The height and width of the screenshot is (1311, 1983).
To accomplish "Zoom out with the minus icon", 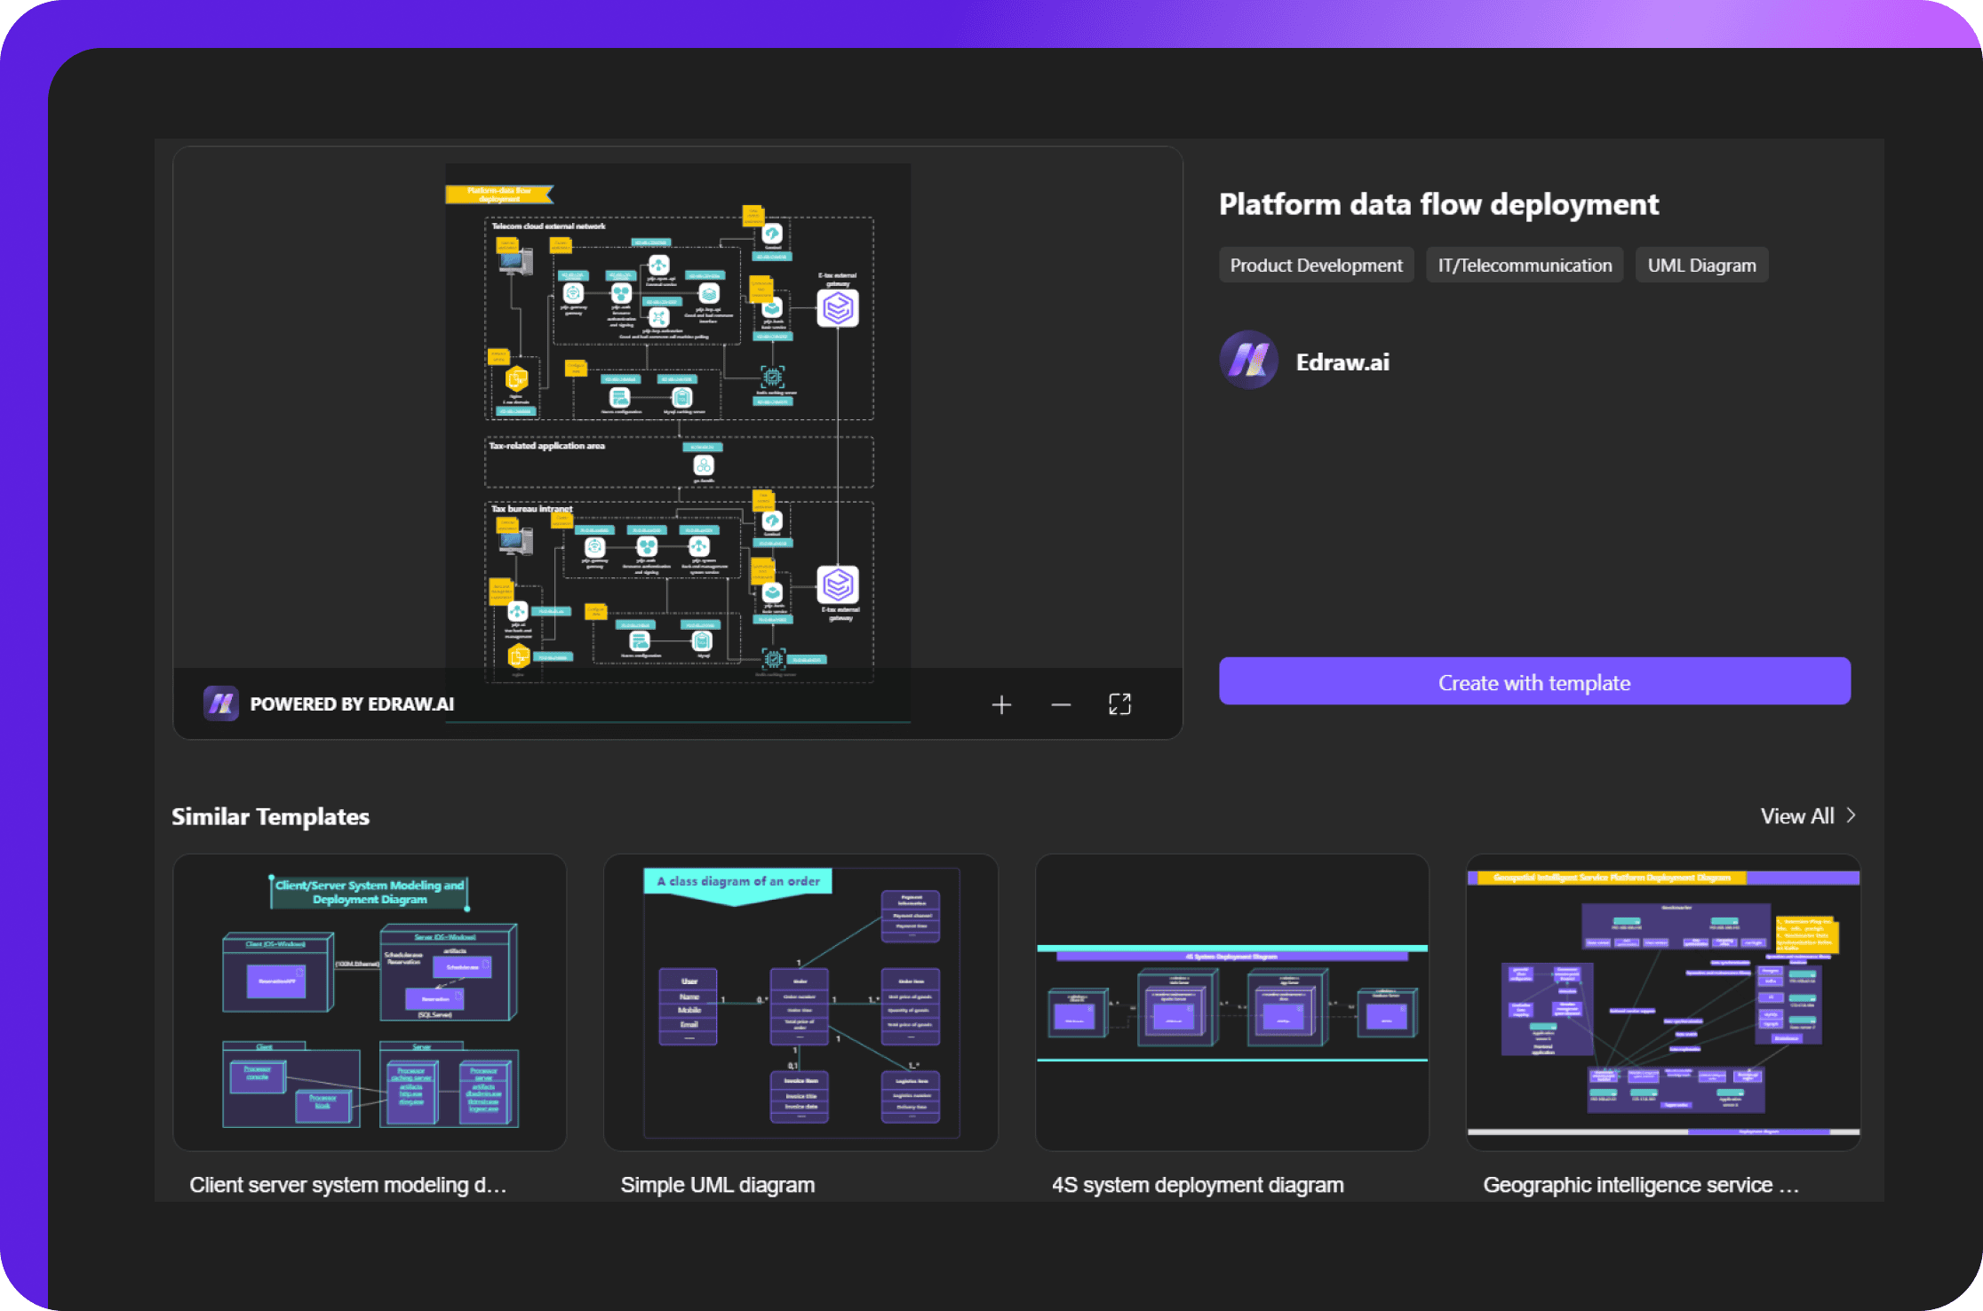I will click(1061, 704).
